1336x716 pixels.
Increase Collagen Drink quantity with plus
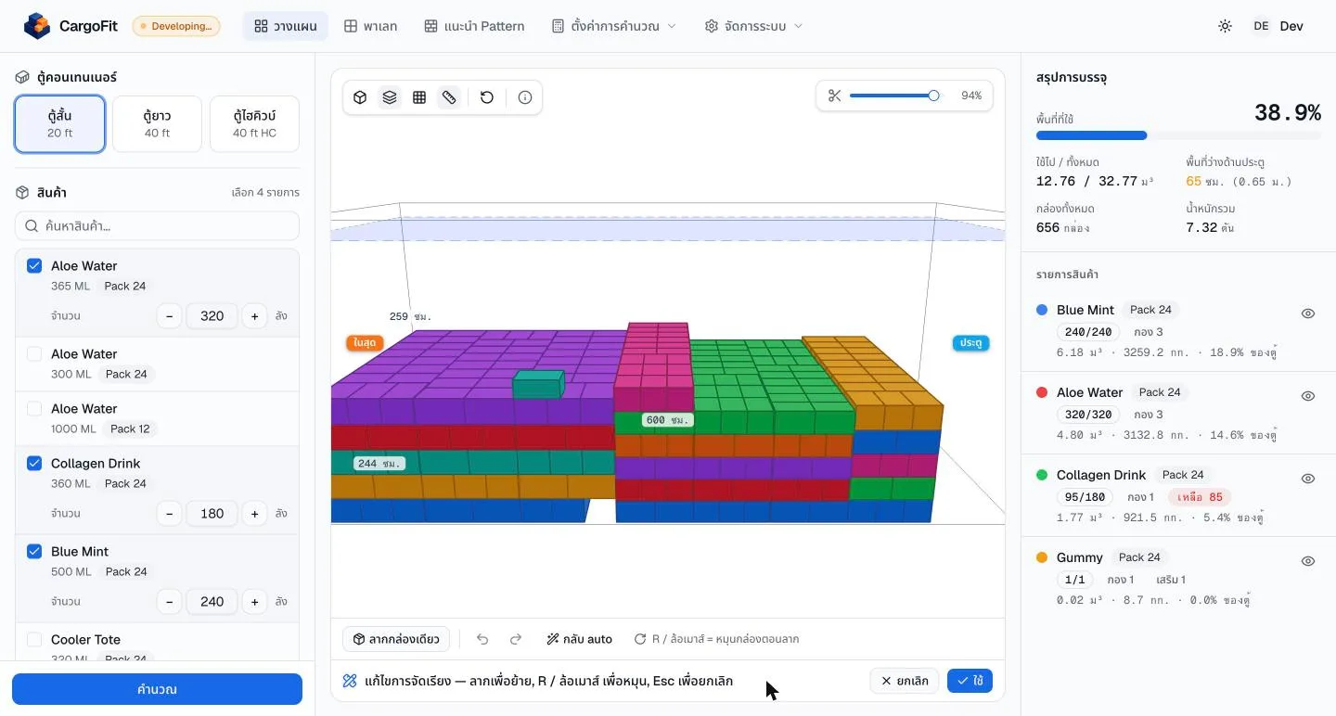tap(255, 514)
